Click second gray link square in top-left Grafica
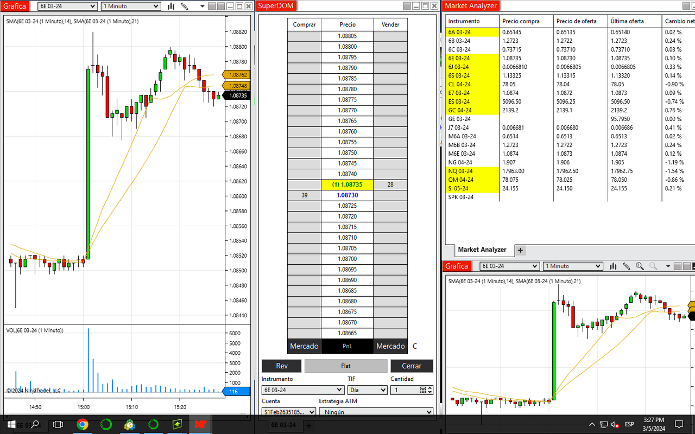695x434 pixels. pos(221,6)
